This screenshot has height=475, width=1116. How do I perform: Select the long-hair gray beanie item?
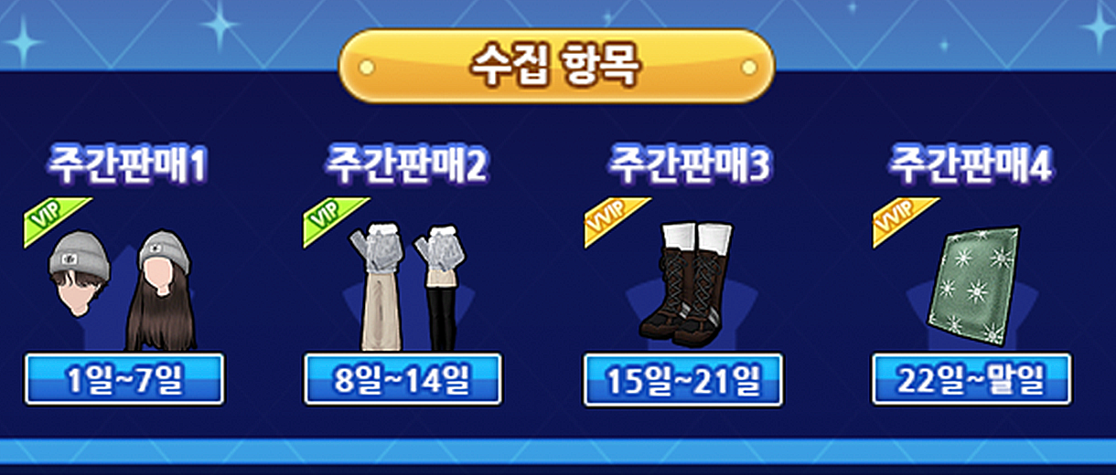pos(163,290)
